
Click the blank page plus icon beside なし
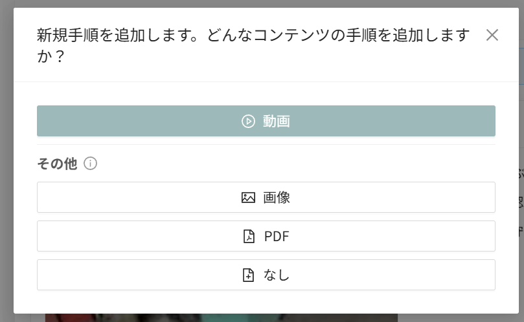[x=249, y=275]
